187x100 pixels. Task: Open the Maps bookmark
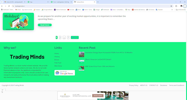[x=128, y=10]
